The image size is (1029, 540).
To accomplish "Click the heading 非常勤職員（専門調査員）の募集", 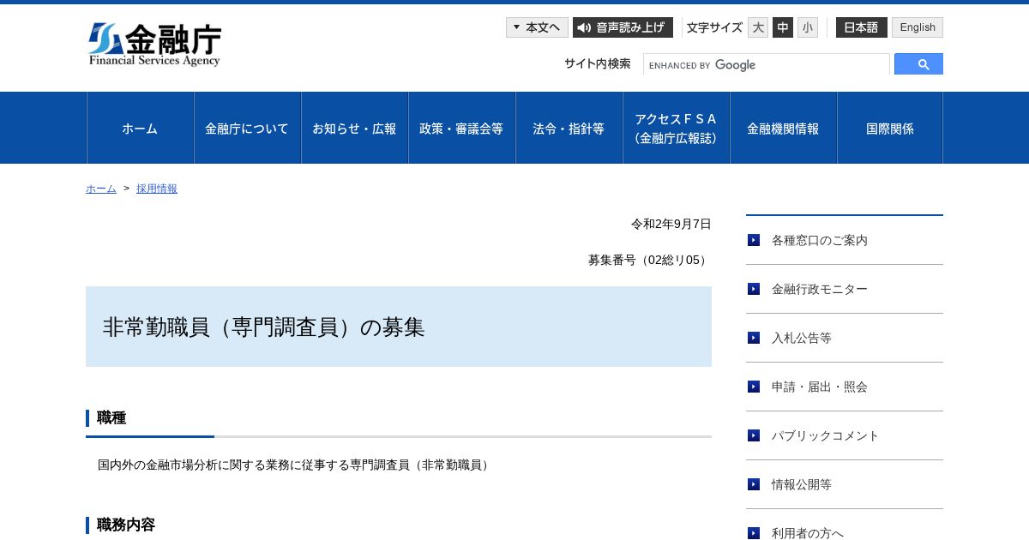I will pos(264,327).
